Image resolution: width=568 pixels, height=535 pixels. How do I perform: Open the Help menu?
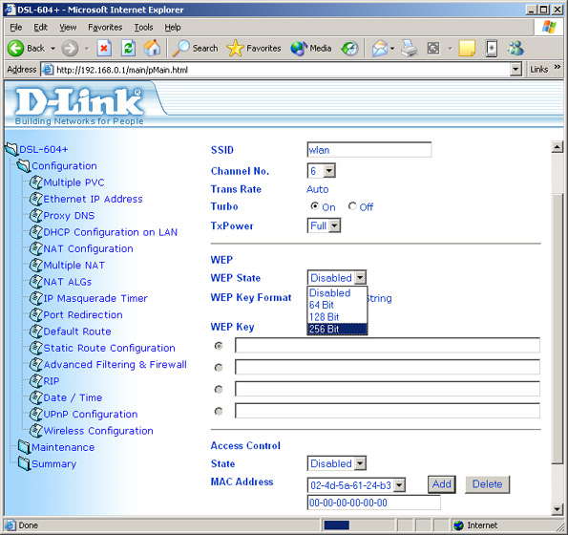(x=173, y=27)
